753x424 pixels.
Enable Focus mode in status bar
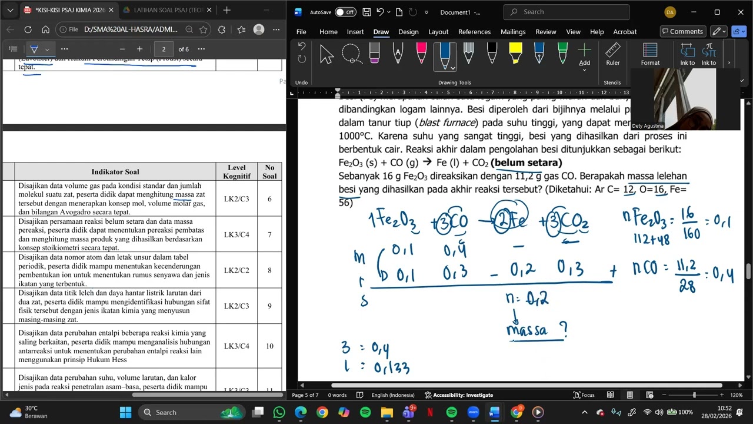584,395
